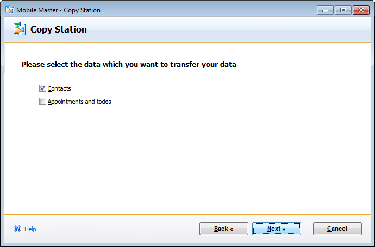Maximize the Copy Station window

click(x=343, y=10)
